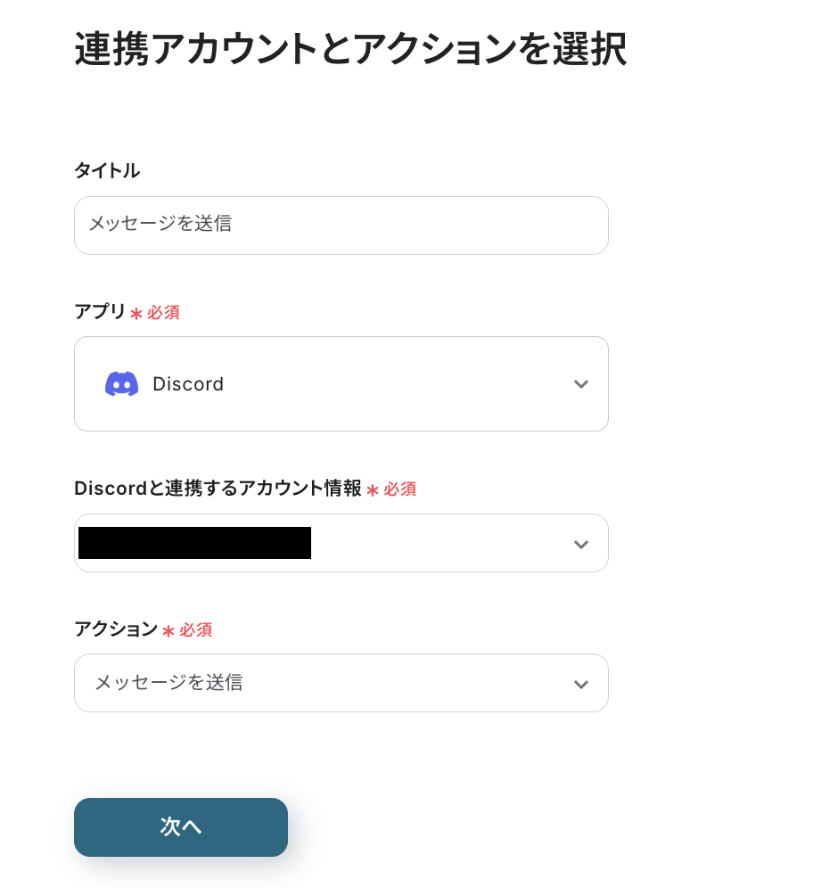Click the 必須 marker beside アカウント情報

[x=399, y=489]
